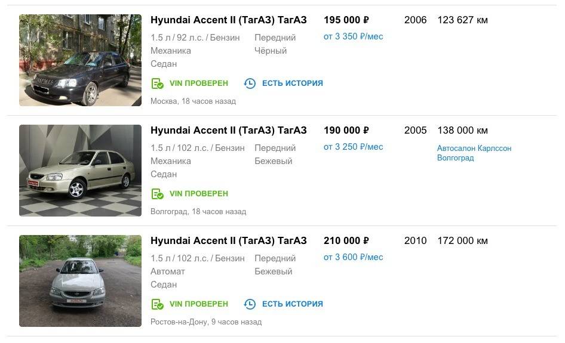The height and width of the screenshot is (343, 565).
Task: Click VIN verified icon on the Rostov-na-Donu listing
Action: click(157, 304)
